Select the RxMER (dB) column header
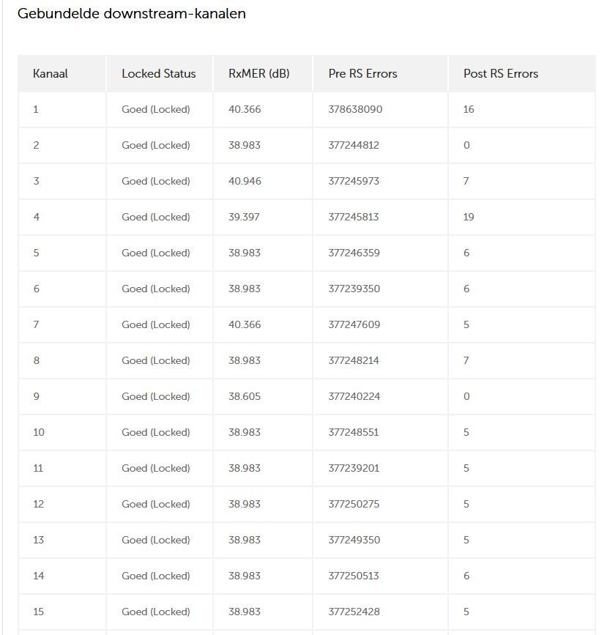Screen dimensions: 607x635 click(x=259, y=73)
